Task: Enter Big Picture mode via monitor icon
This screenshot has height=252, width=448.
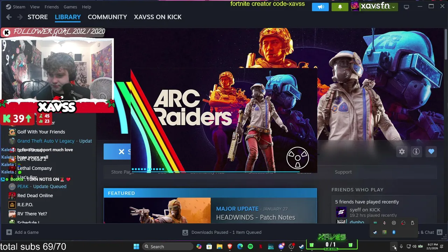Action: click(x=406, y=7)
